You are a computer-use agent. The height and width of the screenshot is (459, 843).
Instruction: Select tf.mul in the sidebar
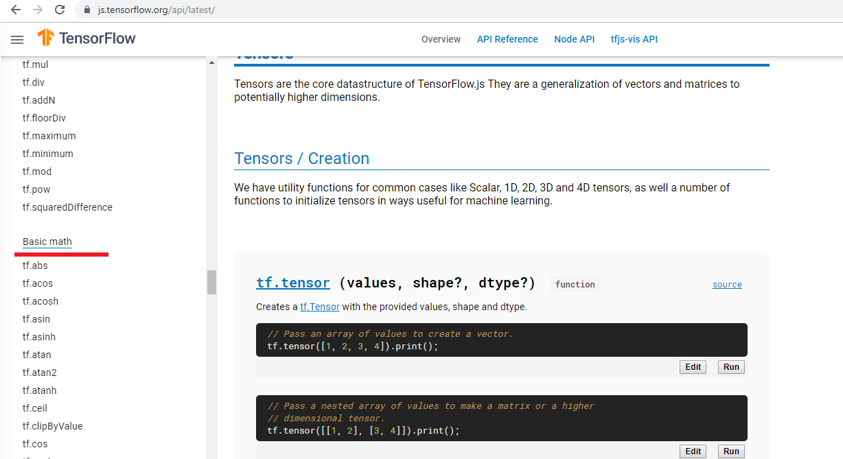point(35,64)
